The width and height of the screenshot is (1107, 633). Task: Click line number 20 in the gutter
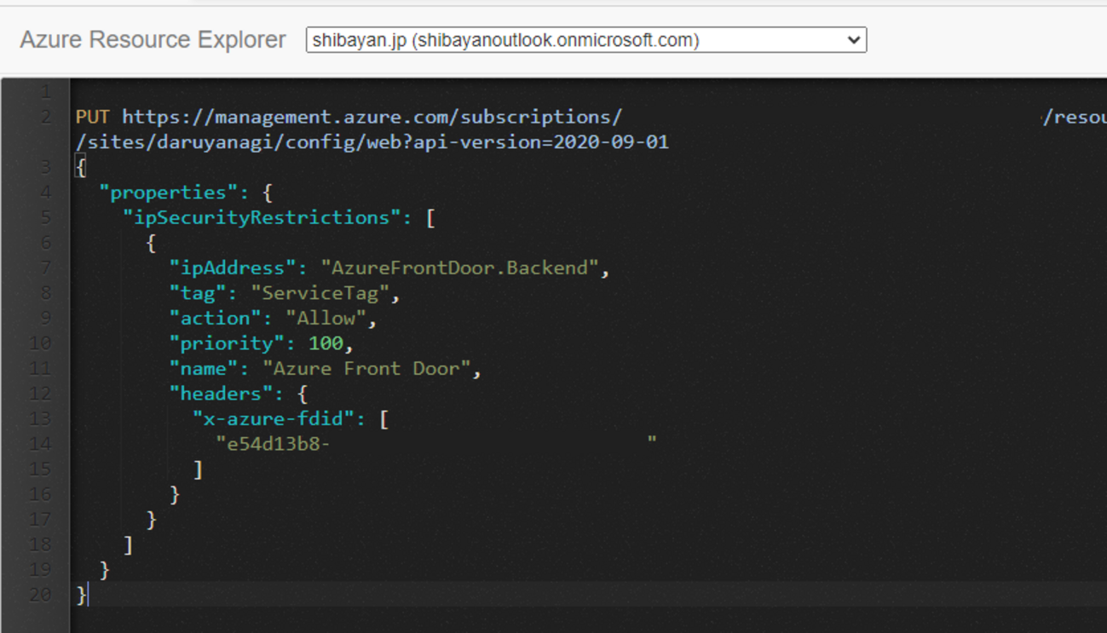pos(41,595)
